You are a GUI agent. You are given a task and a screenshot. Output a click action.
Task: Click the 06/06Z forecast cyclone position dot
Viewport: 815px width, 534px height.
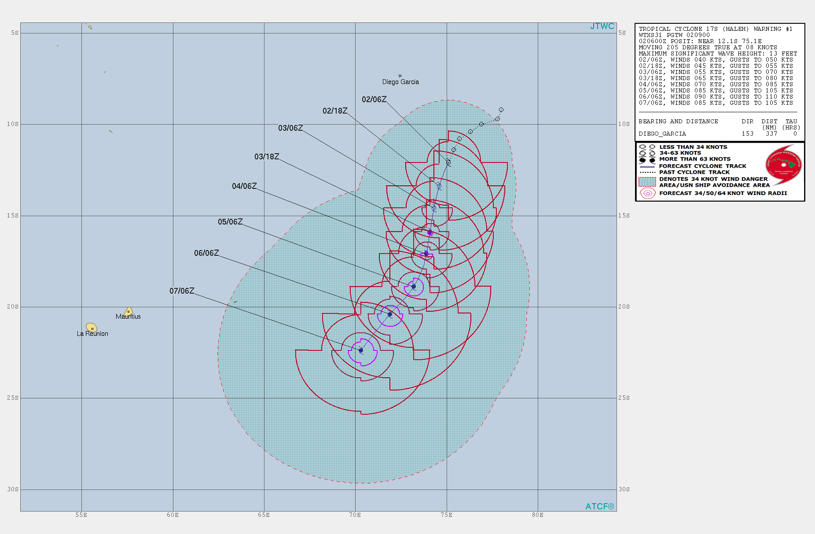[x=390, y=314]
